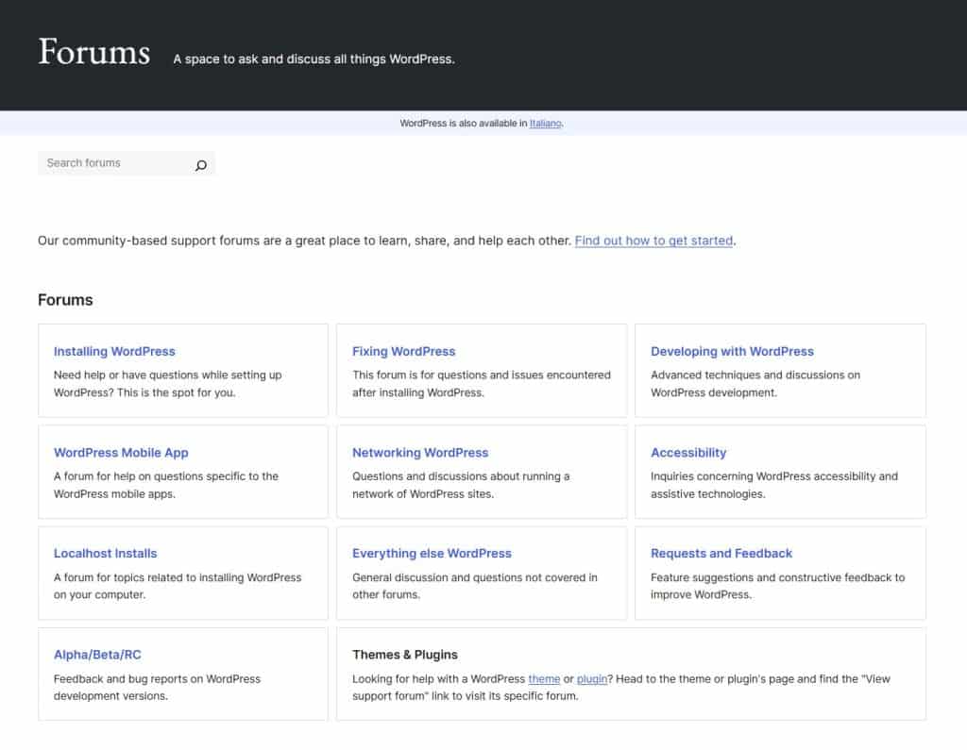Go to the Alpha/Beta/RC forum
Viewport: 967px width, 750px height.
click(97, 655)
